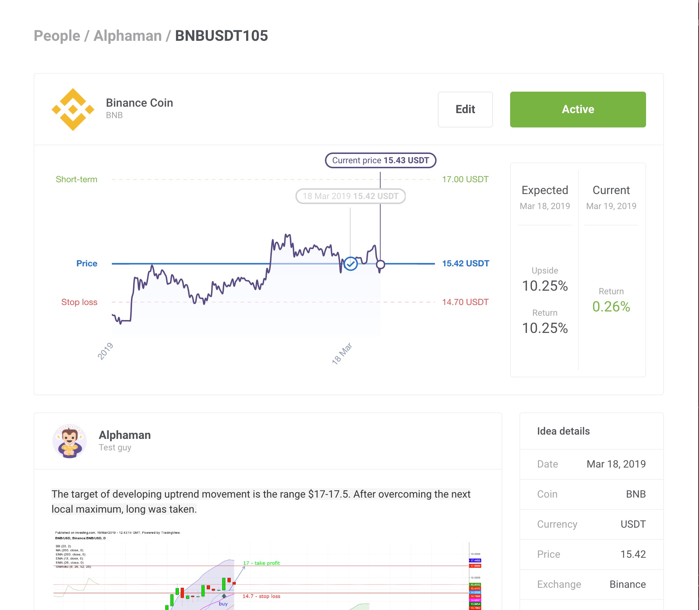Click the Alphaman avatar image
699x610 pixels.
click(69, 441)
